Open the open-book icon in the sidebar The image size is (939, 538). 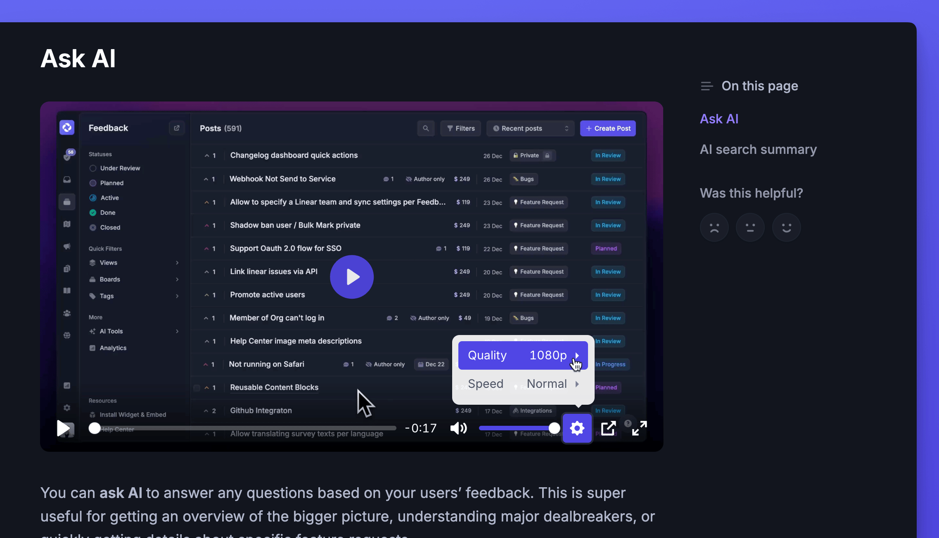point(67,290)
